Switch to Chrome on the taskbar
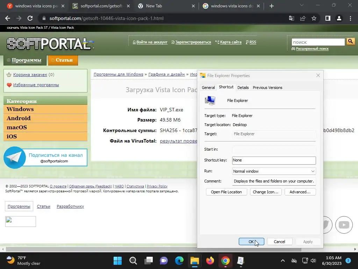 pos(225,261)
